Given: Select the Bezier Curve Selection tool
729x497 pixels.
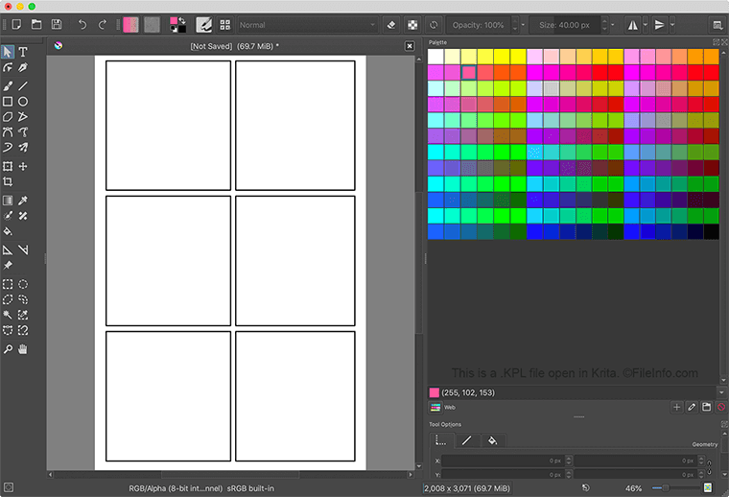Looking at the screenshot, I should click(8, 330).
